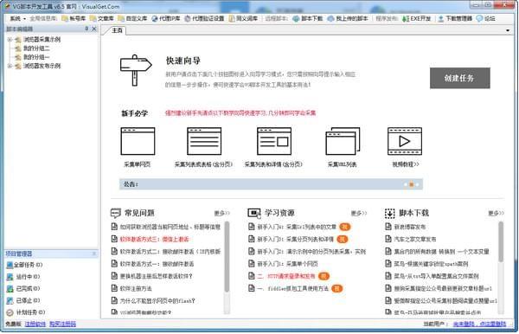
Task: Open the 同义词库 synonym library
Action: [x=243, y=18]
